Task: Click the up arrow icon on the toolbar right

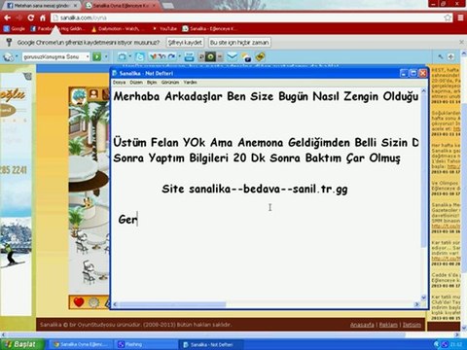Action: (450, 57)
